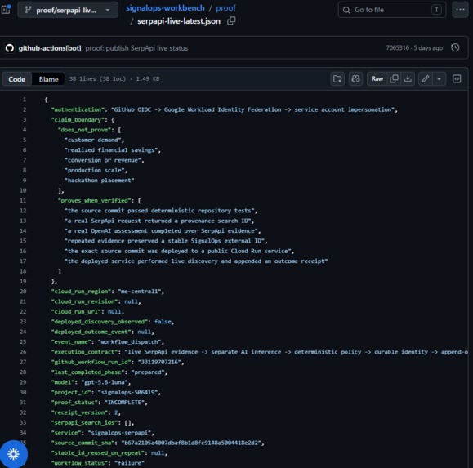The width and height of the screenshot is (473, 468).
Task: Select the "conversion or revenue" string
Action: (103, 160)
